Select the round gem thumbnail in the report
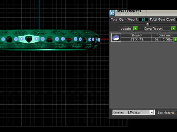Viewport: 177px width, 132px height. pyautogui.click(x=116, y=37)
